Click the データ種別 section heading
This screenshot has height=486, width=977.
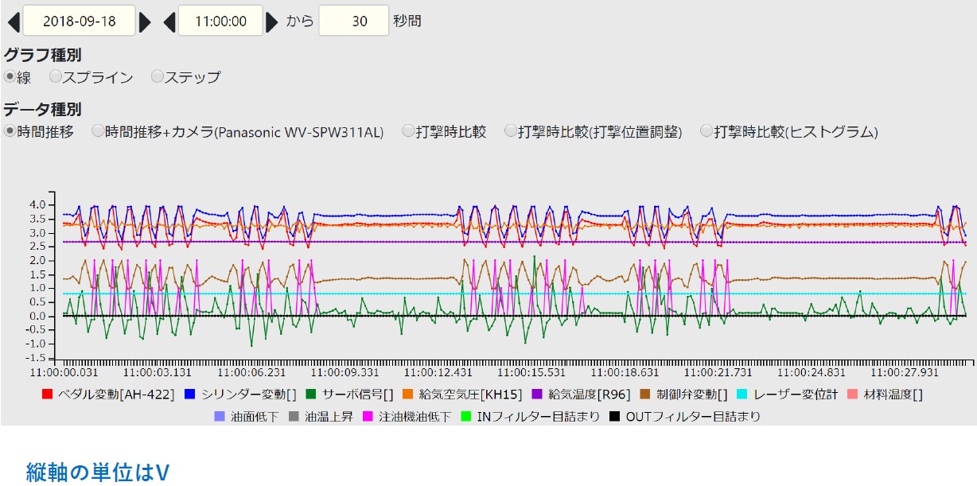(x=42, y=109)
